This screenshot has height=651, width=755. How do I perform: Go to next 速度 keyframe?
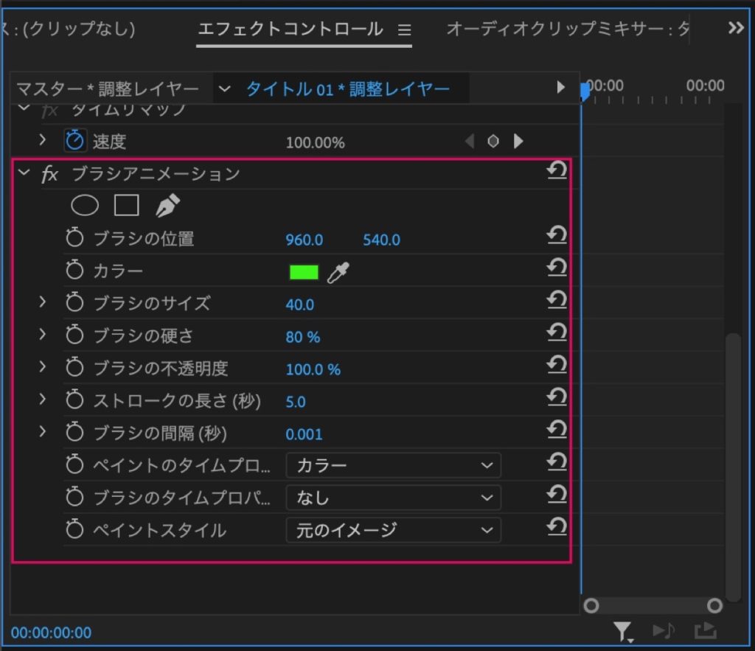click(x=518, y=142)
